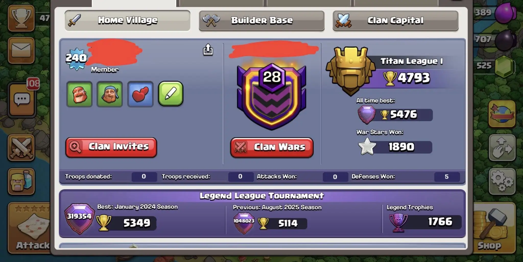Switch to Builder Base tab
This screenshot has height=262, width=523.
(262, 21)
